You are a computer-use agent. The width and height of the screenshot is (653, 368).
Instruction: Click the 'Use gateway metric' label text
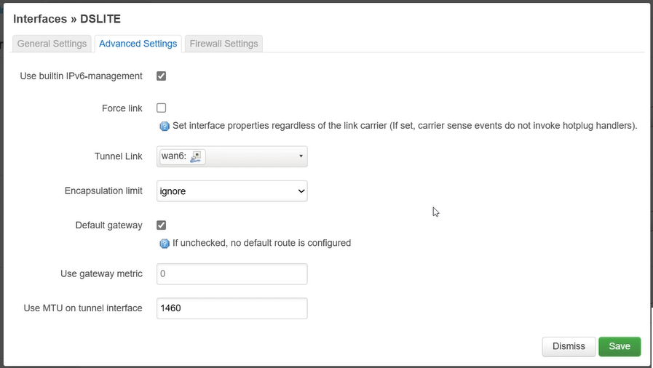(101, 274)
